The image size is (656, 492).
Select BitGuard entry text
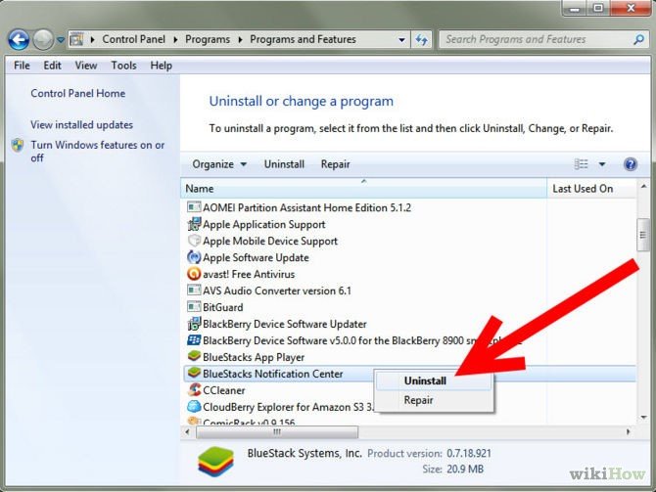(x=223, y=307)
